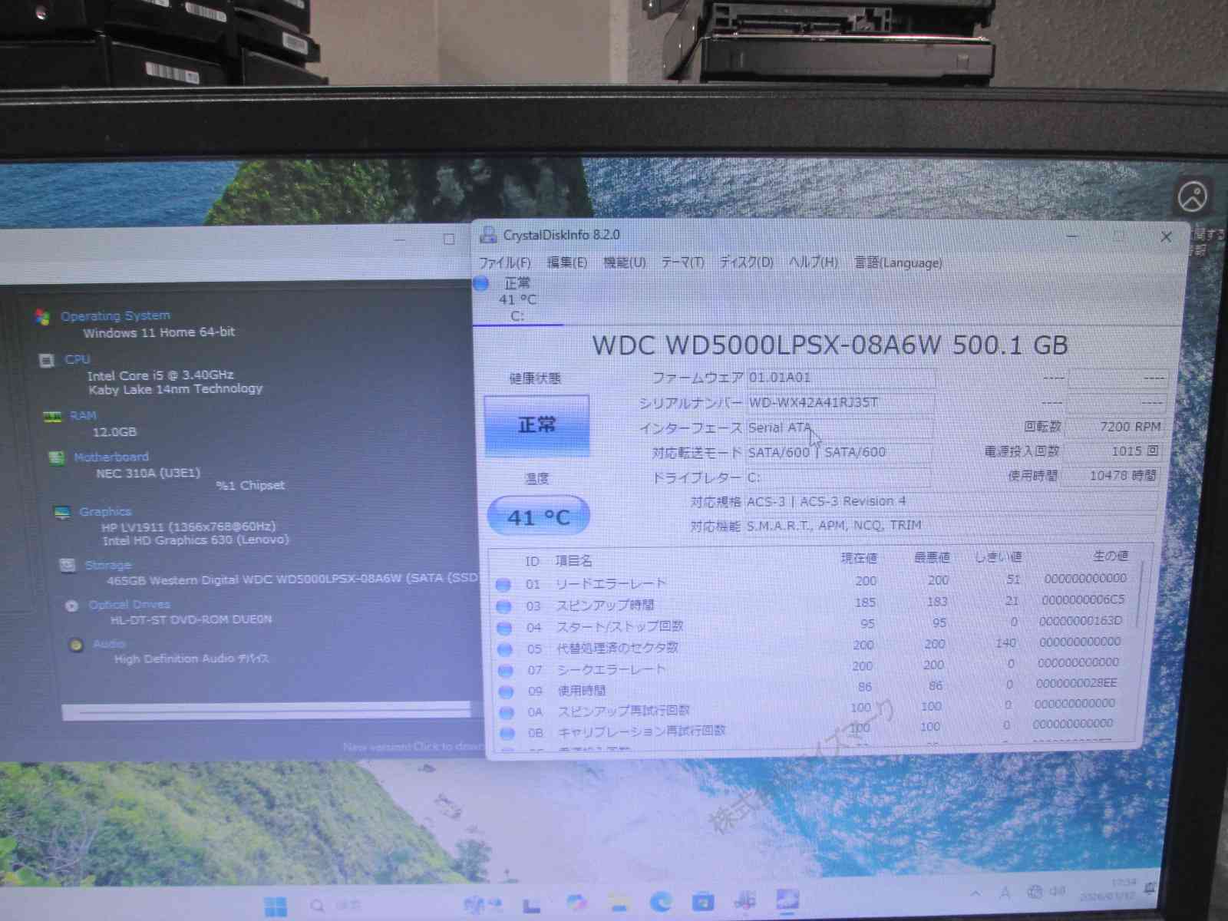
Task: Click the serial number field
Action: click(x=840, y=403)
